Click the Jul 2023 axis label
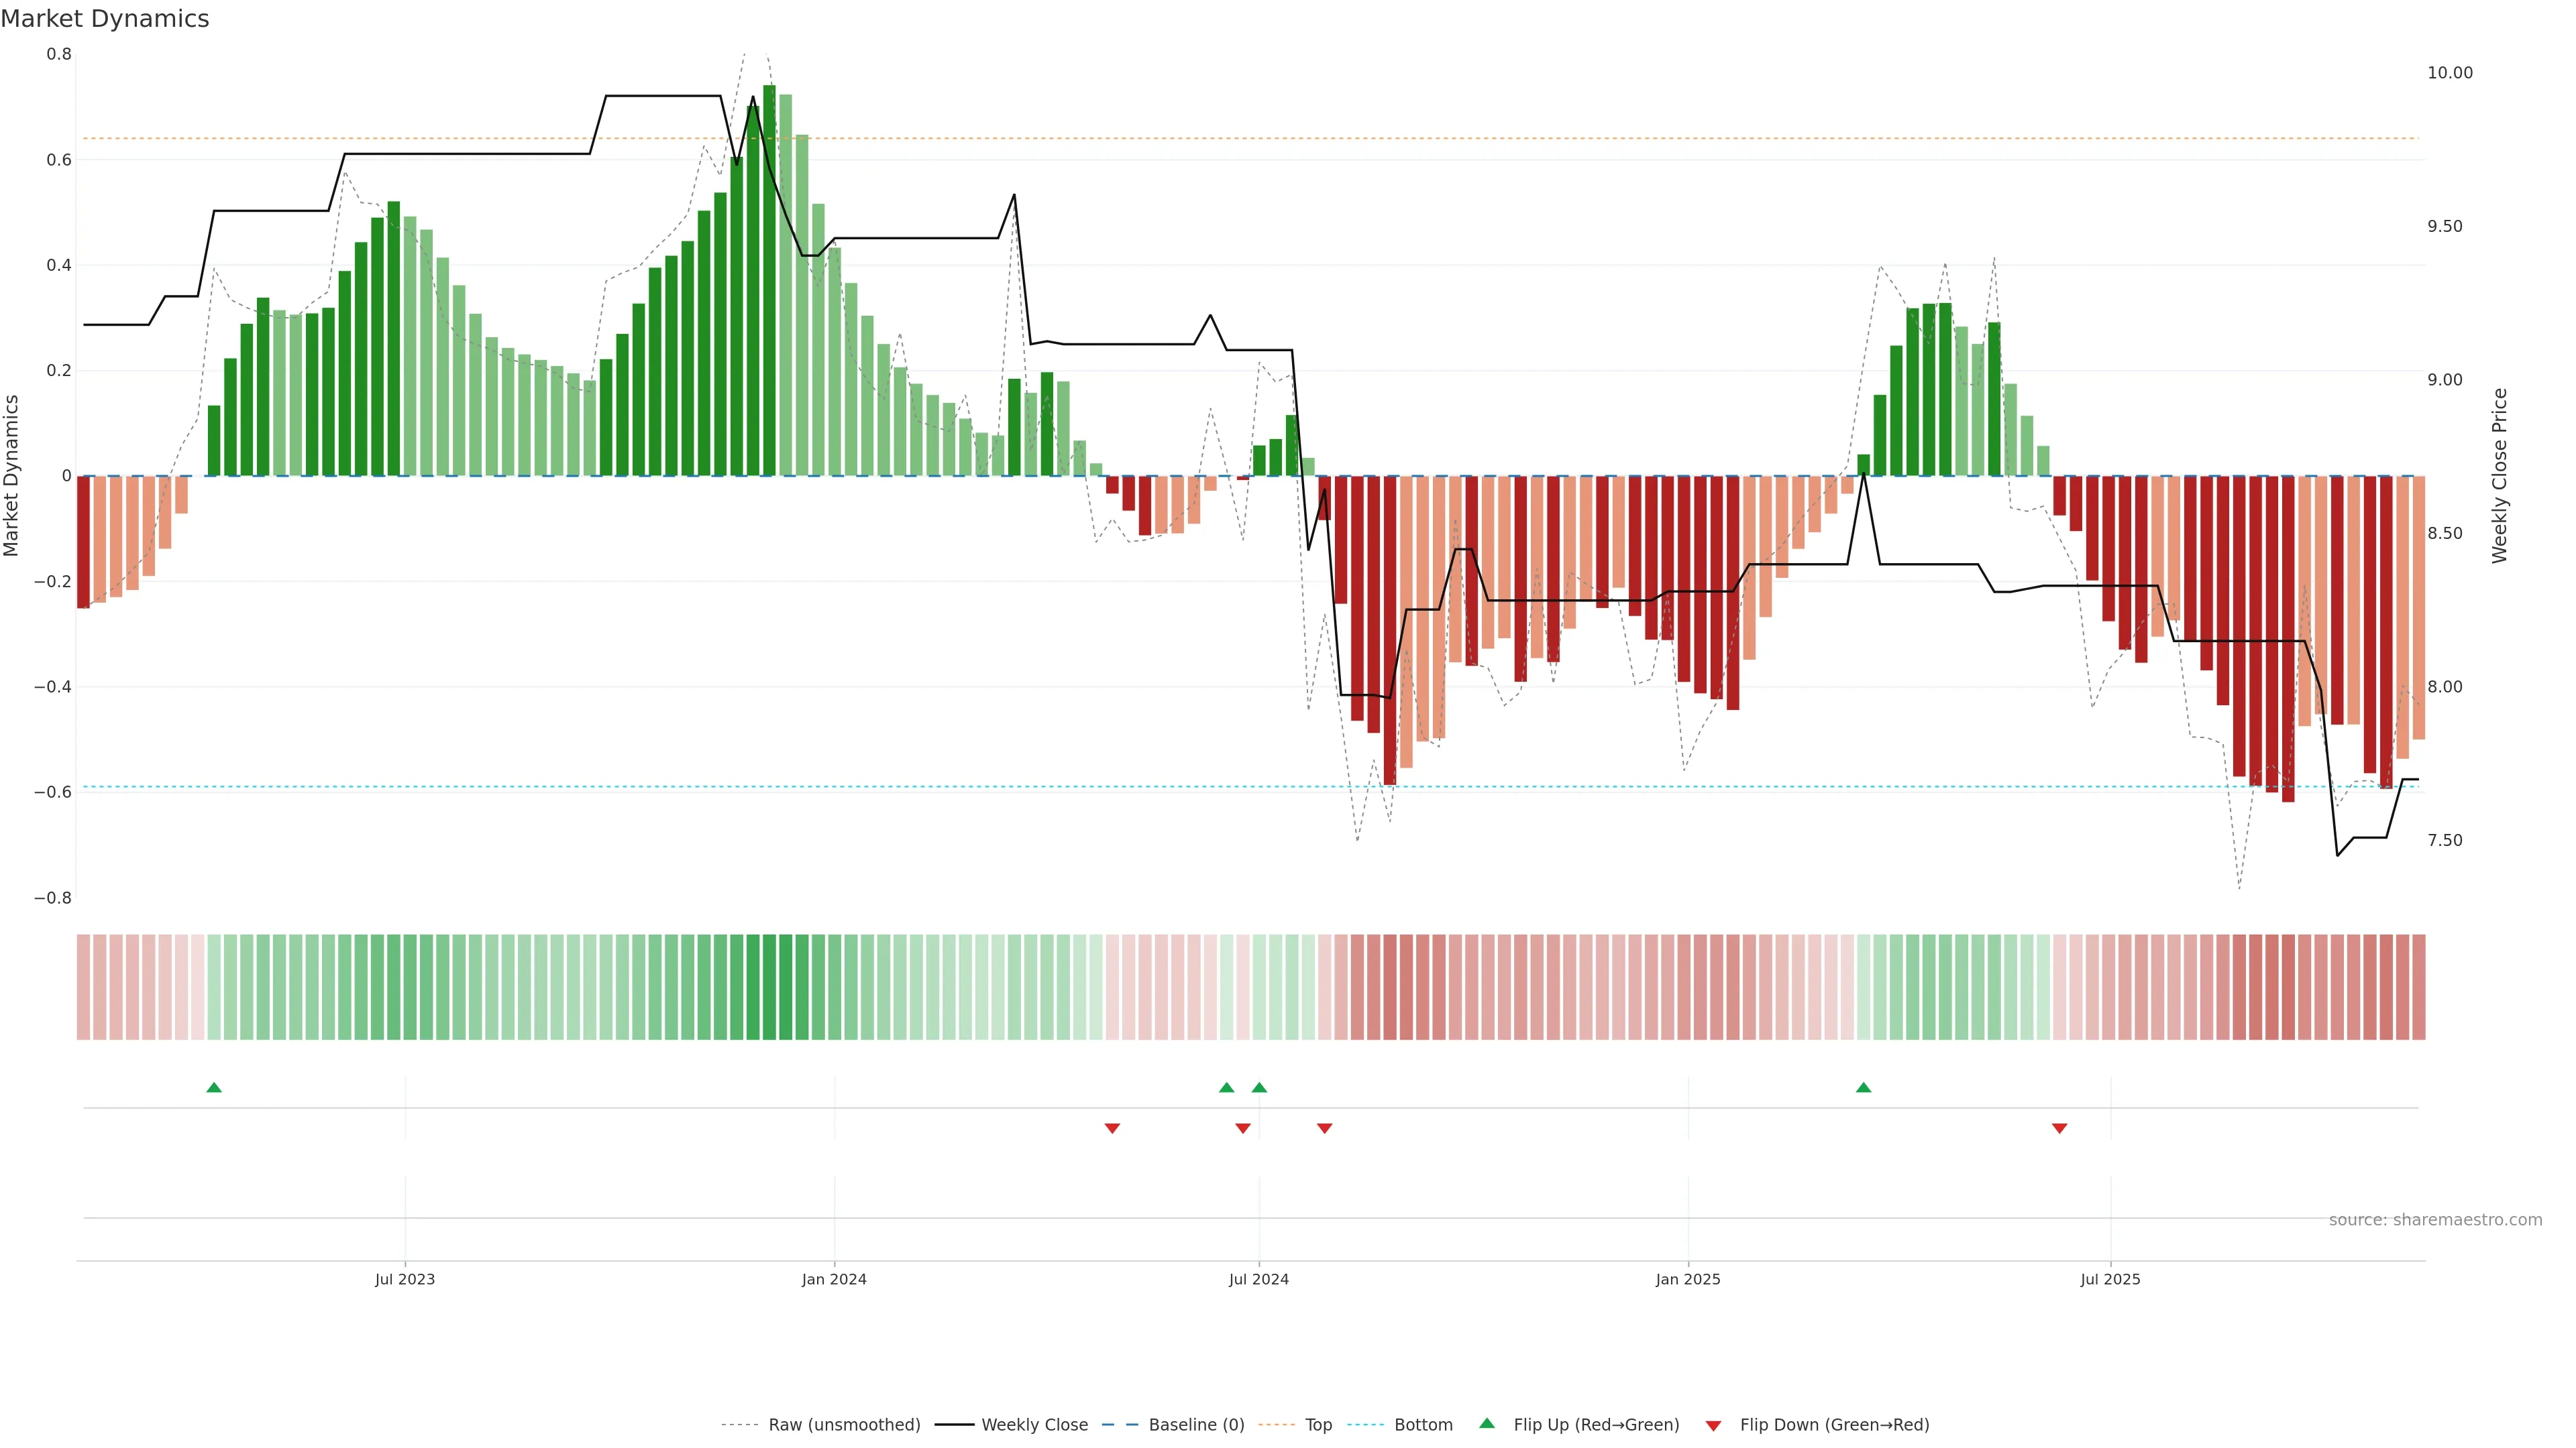The image size is (2576, 1448). tap(405, 1279)
